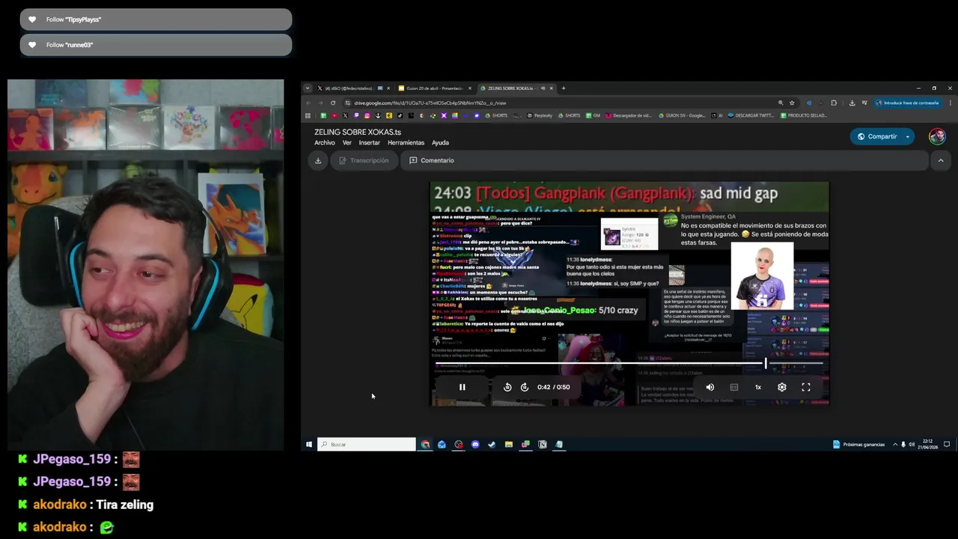The width and height of the screenshot is (958, 539).
Task: Open the Ayuda menu
Action: click(440, 143)
